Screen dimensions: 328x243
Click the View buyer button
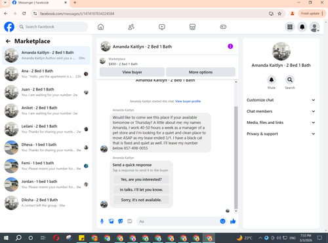(x=132, y=72)
